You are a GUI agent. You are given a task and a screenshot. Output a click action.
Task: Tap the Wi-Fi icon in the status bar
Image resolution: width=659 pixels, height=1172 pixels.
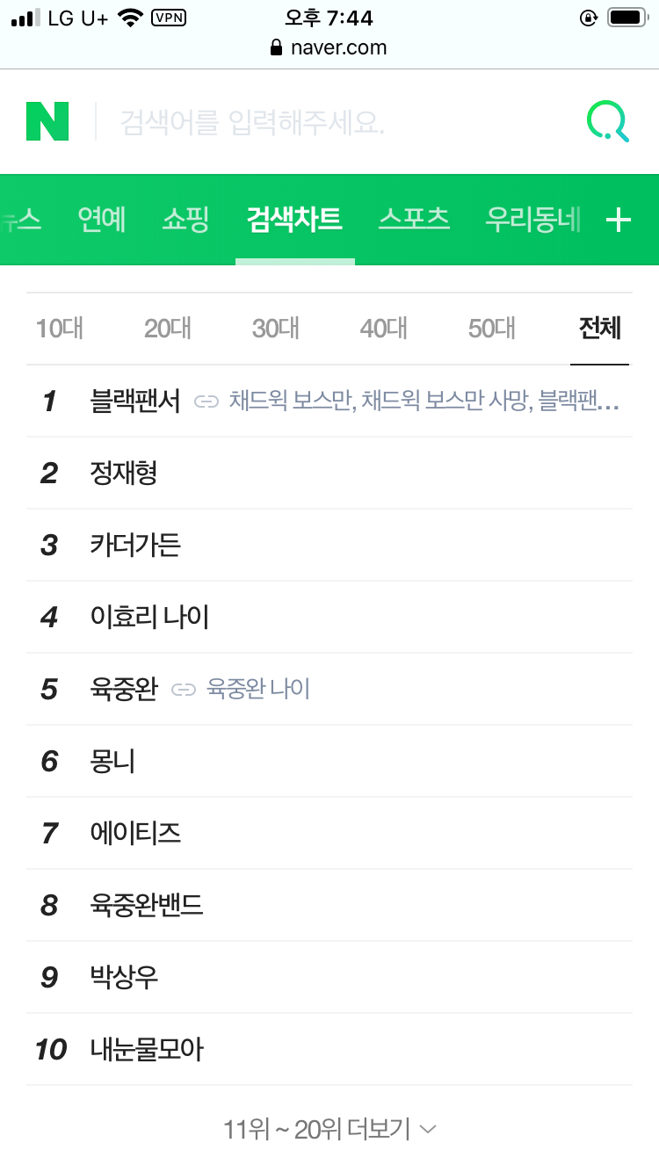click(130, 16)
